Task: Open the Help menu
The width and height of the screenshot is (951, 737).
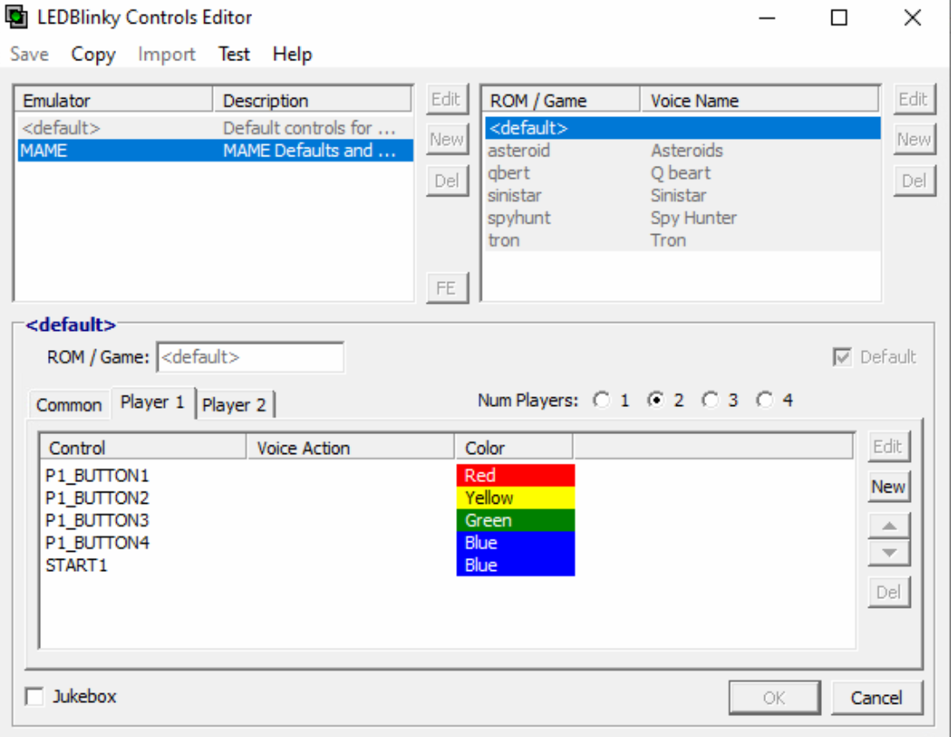Action: [291, 54]
